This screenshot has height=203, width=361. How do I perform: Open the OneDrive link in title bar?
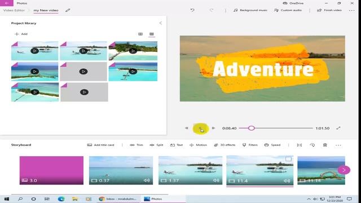coord(293,3)
